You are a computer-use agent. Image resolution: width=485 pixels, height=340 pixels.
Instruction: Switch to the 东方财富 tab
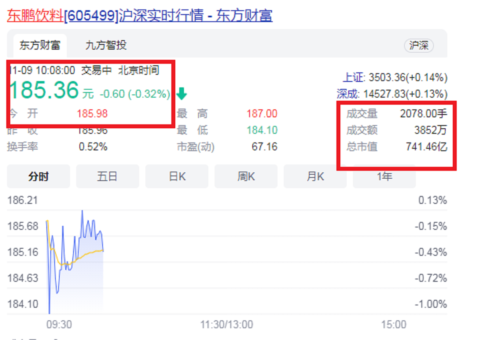pyautogui.click(x=40, y=45)
